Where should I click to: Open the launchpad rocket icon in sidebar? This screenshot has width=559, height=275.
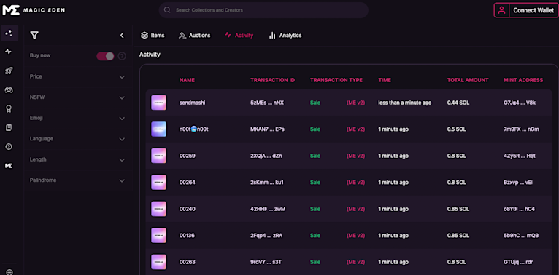coord(9,71)
